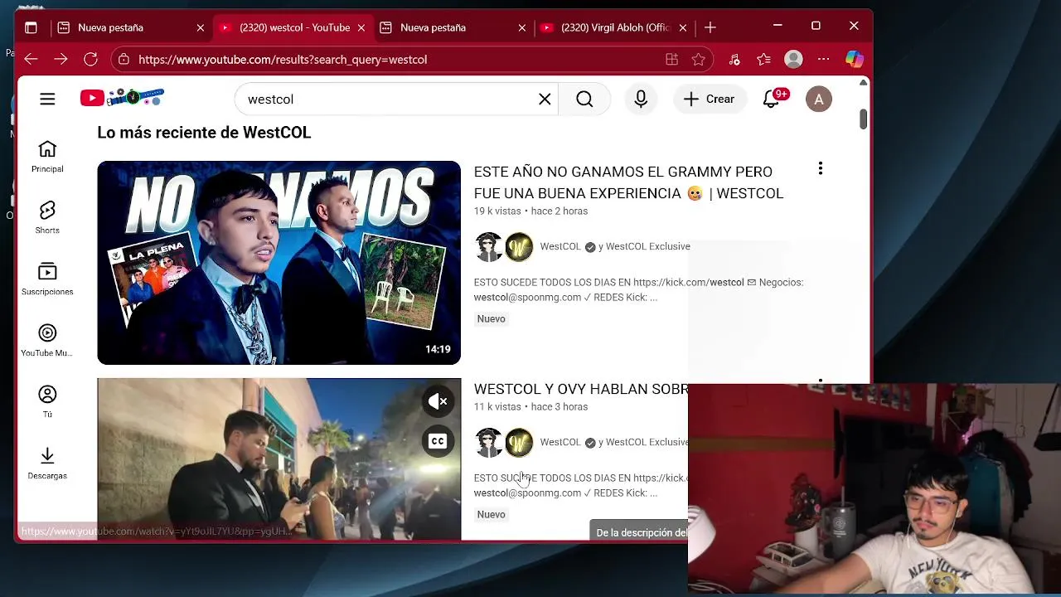Open the notifications bell
The height and width of the screenshot is (597, 1061).
click(772, 99)
